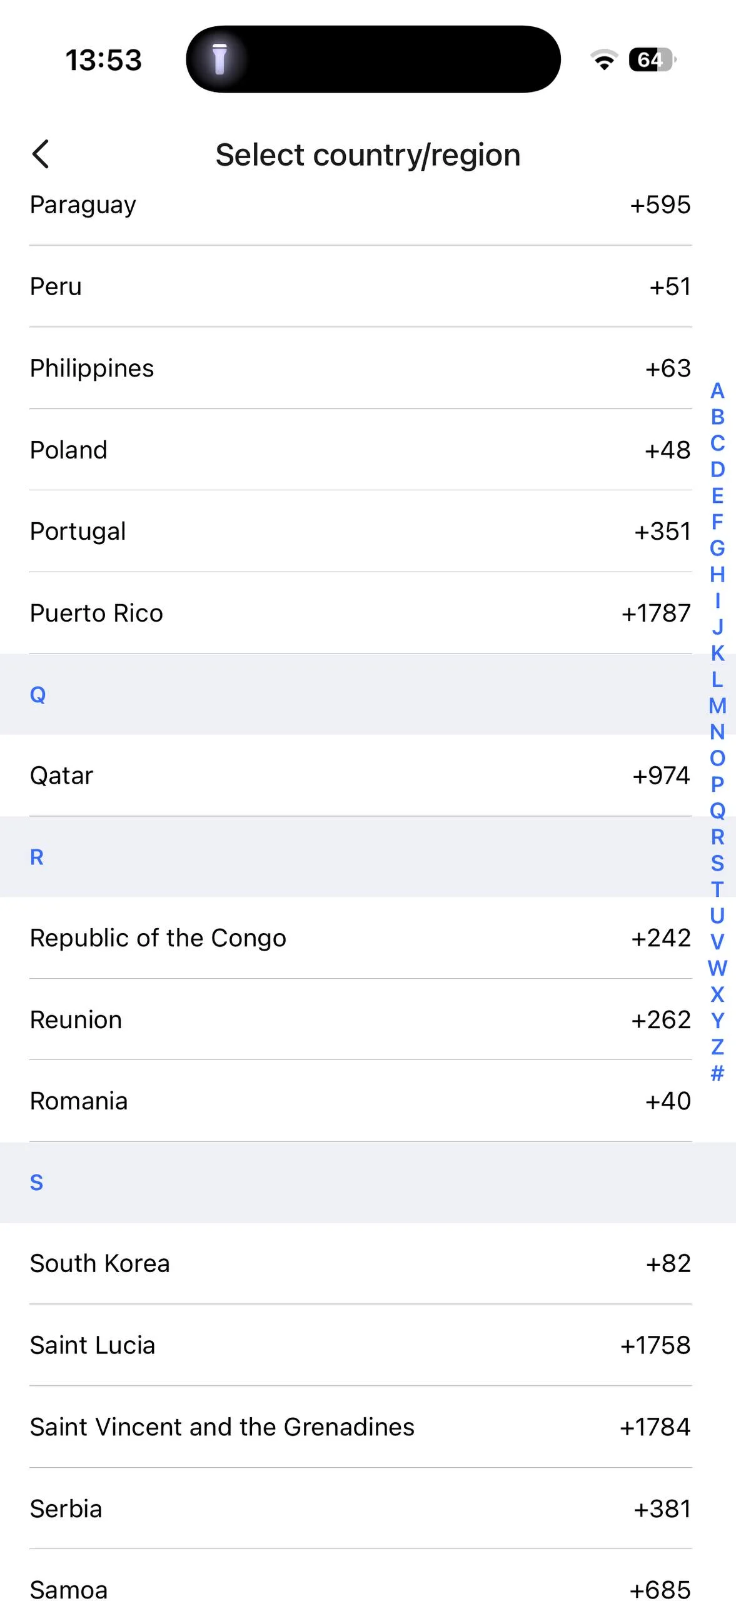This screenshot has width=736, height=1601.
Task: Select Paraguay +595
Action: click(360, 205)
